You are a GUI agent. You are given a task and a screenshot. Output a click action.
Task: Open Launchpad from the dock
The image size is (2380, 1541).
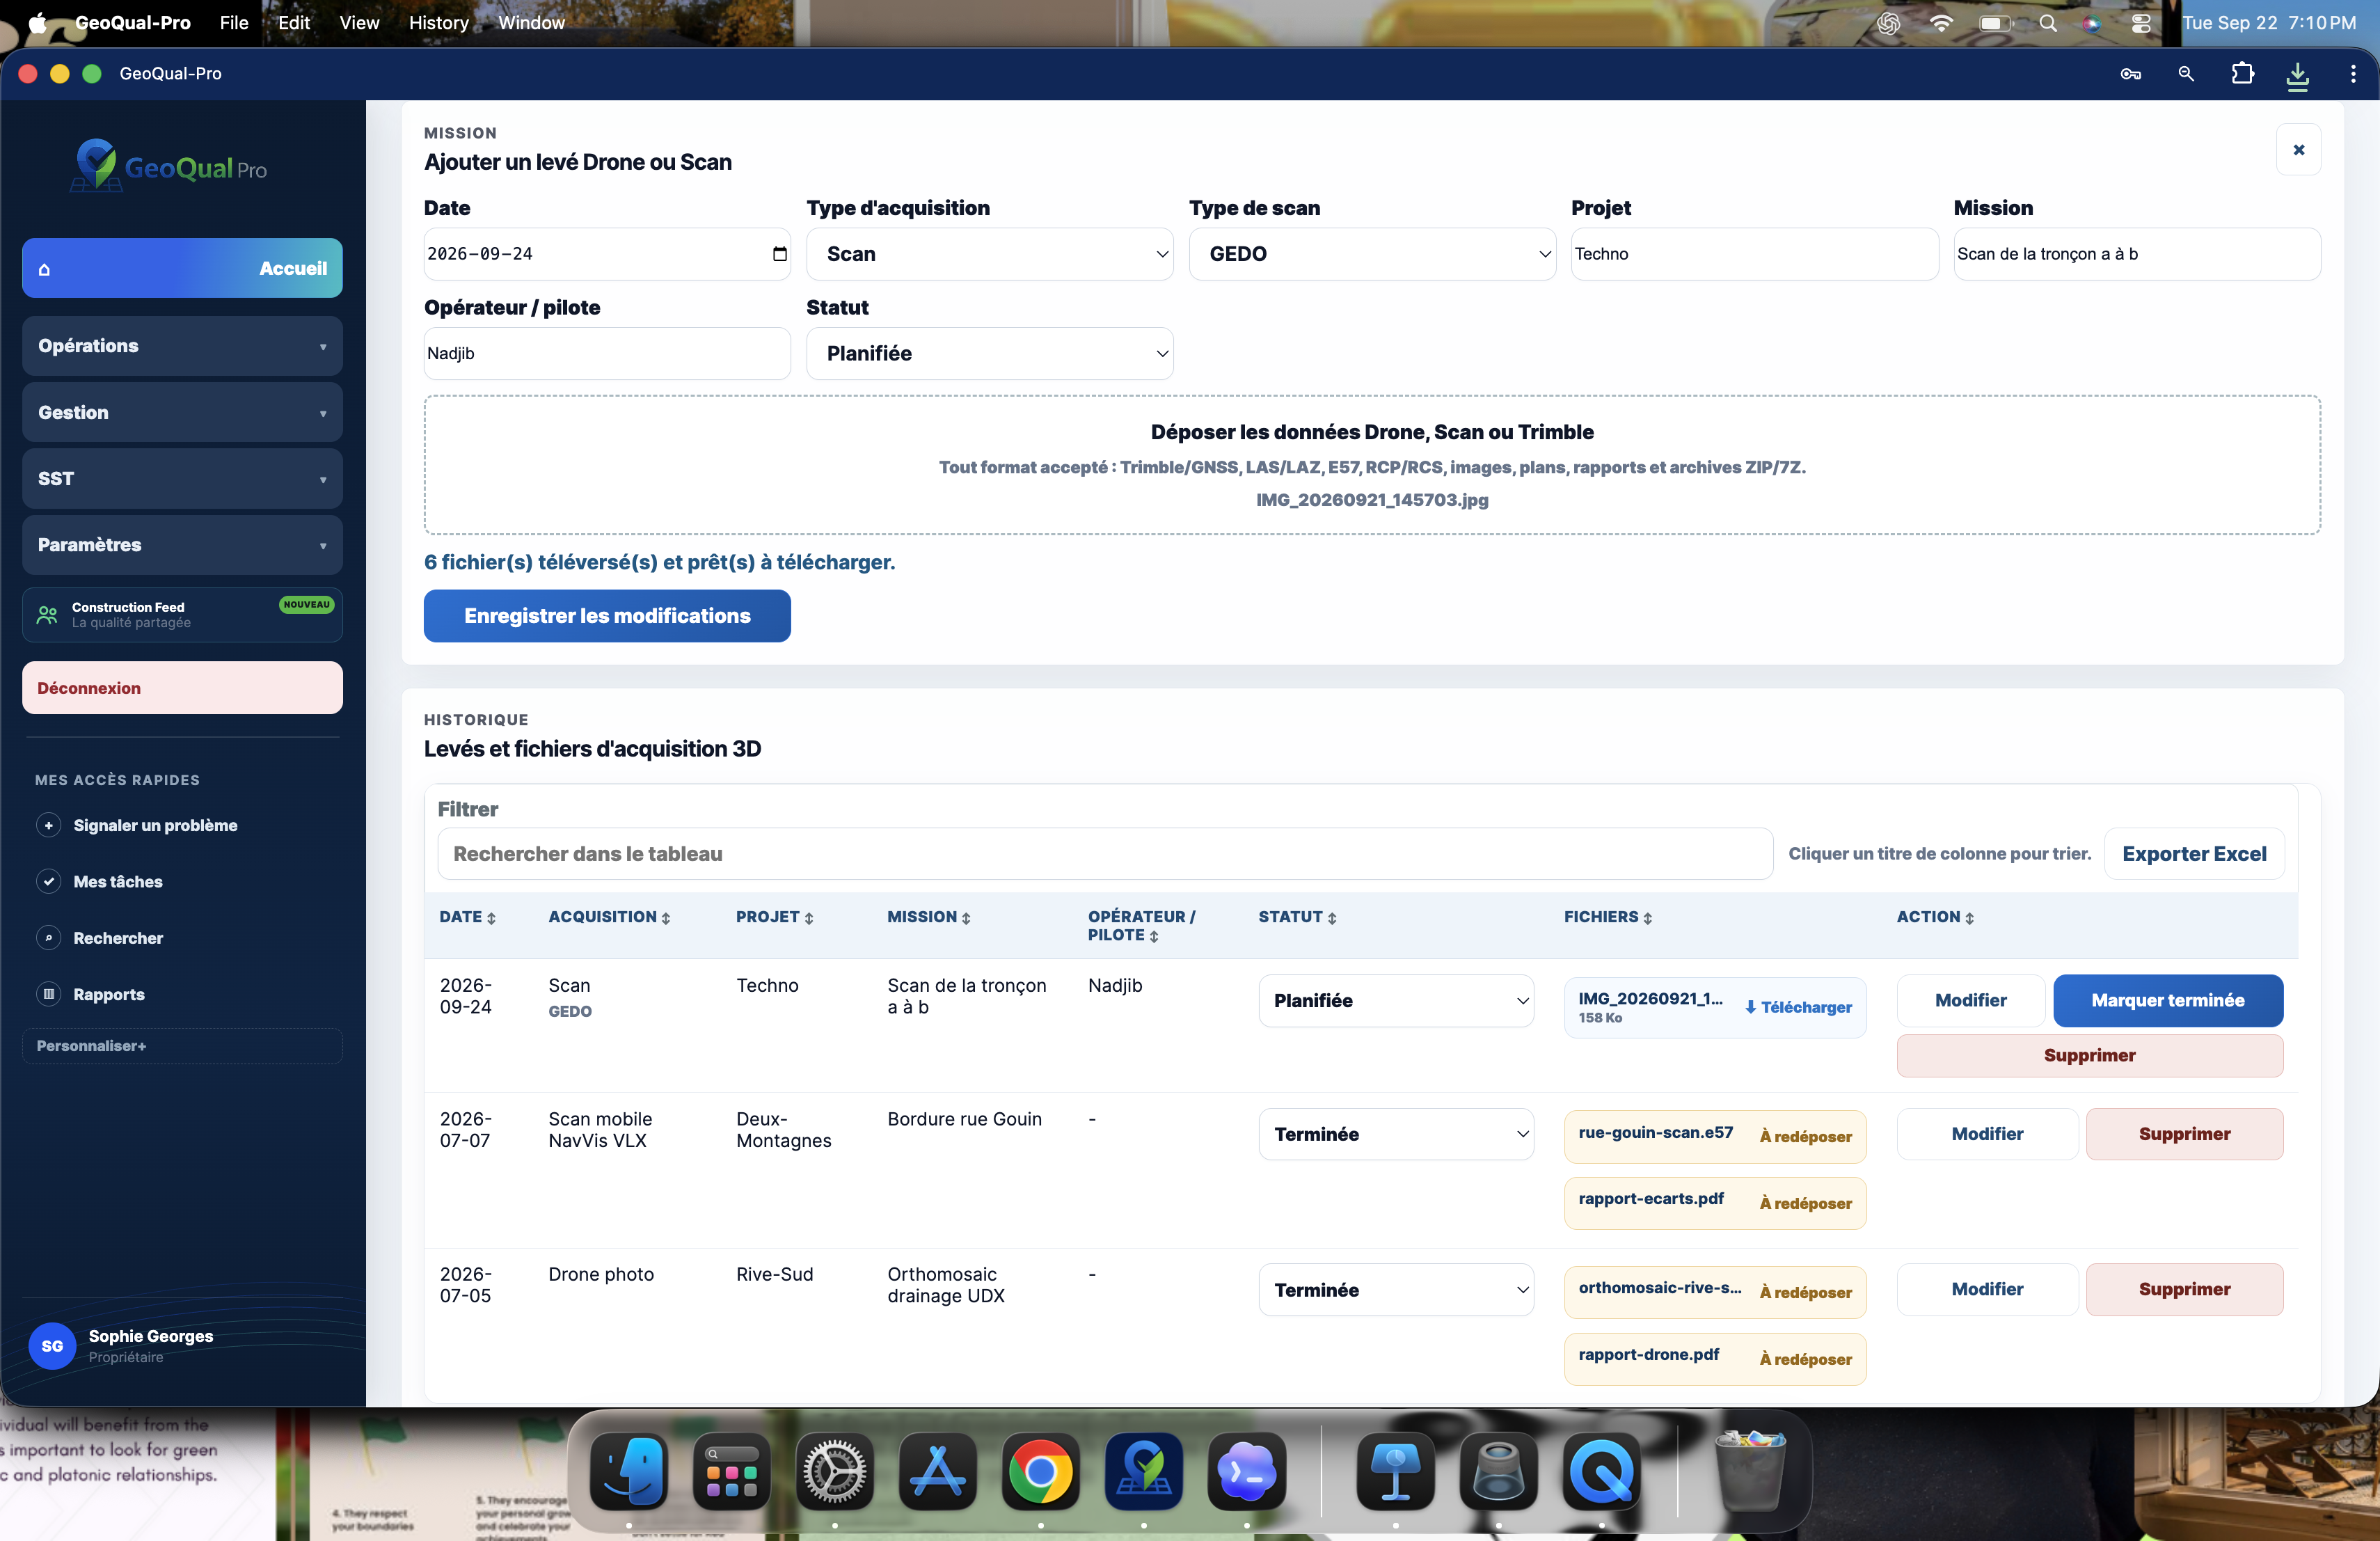731,1471
